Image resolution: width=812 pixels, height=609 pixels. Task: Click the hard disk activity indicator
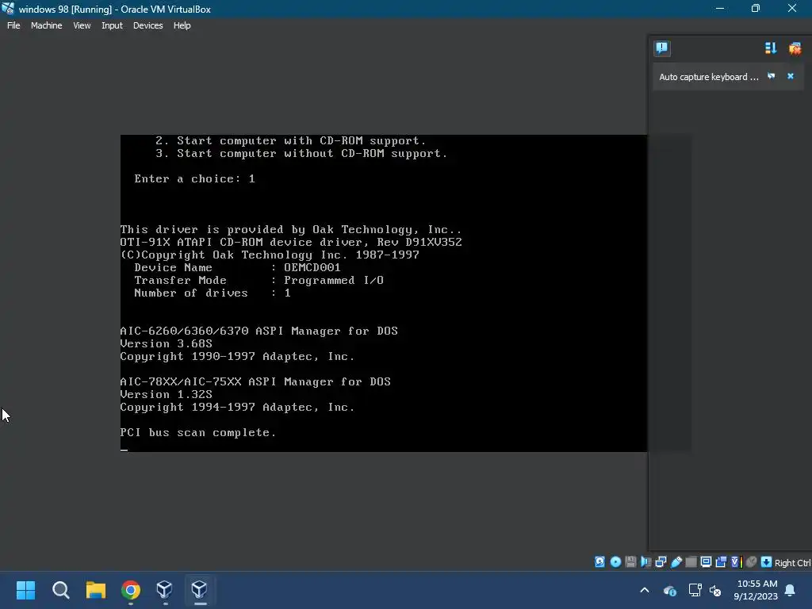599,562
